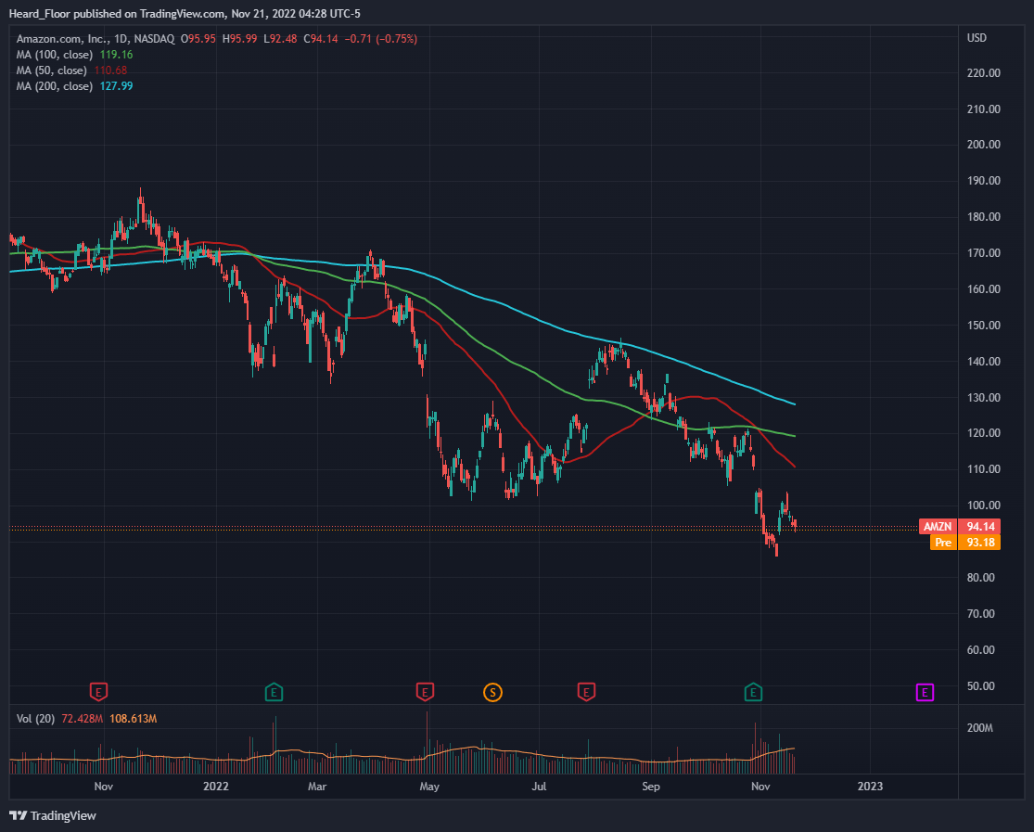Click the -0.71 (-0.75%) change value

[380, 39]
